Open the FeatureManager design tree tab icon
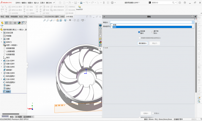The width and height of the screenshot is (202, 121). pyautogui.click(x=2, y=23)
